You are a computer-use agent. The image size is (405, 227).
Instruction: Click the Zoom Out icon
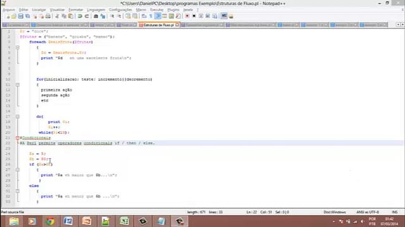coord(119,16)
